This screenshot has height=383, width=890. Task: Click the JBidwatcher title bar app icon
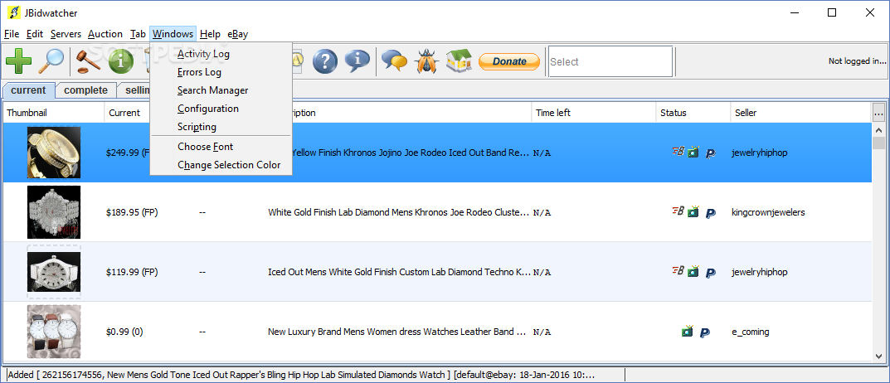13,12
